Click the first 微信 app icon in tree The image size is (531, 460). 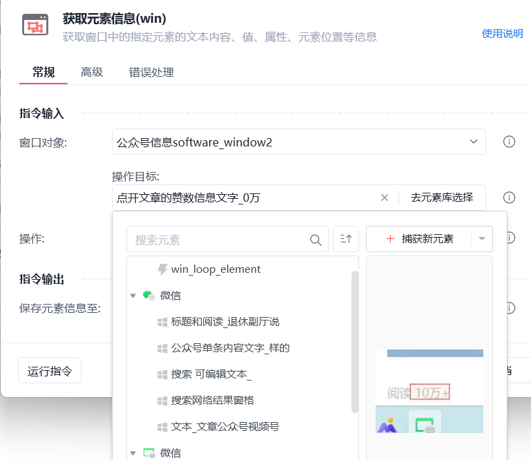click(x=148, y=296)
